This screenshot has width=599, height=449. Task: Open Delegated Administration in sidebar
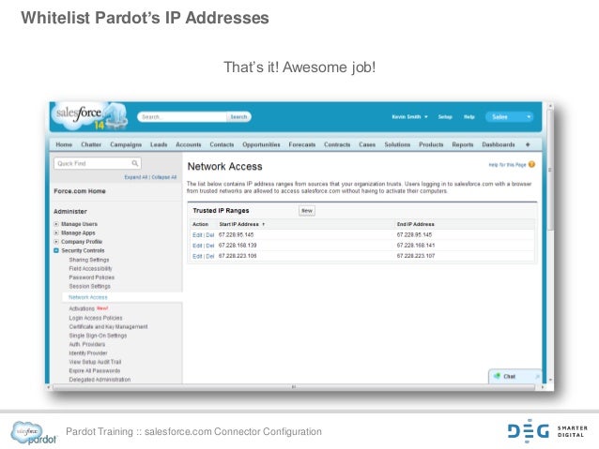100,380
